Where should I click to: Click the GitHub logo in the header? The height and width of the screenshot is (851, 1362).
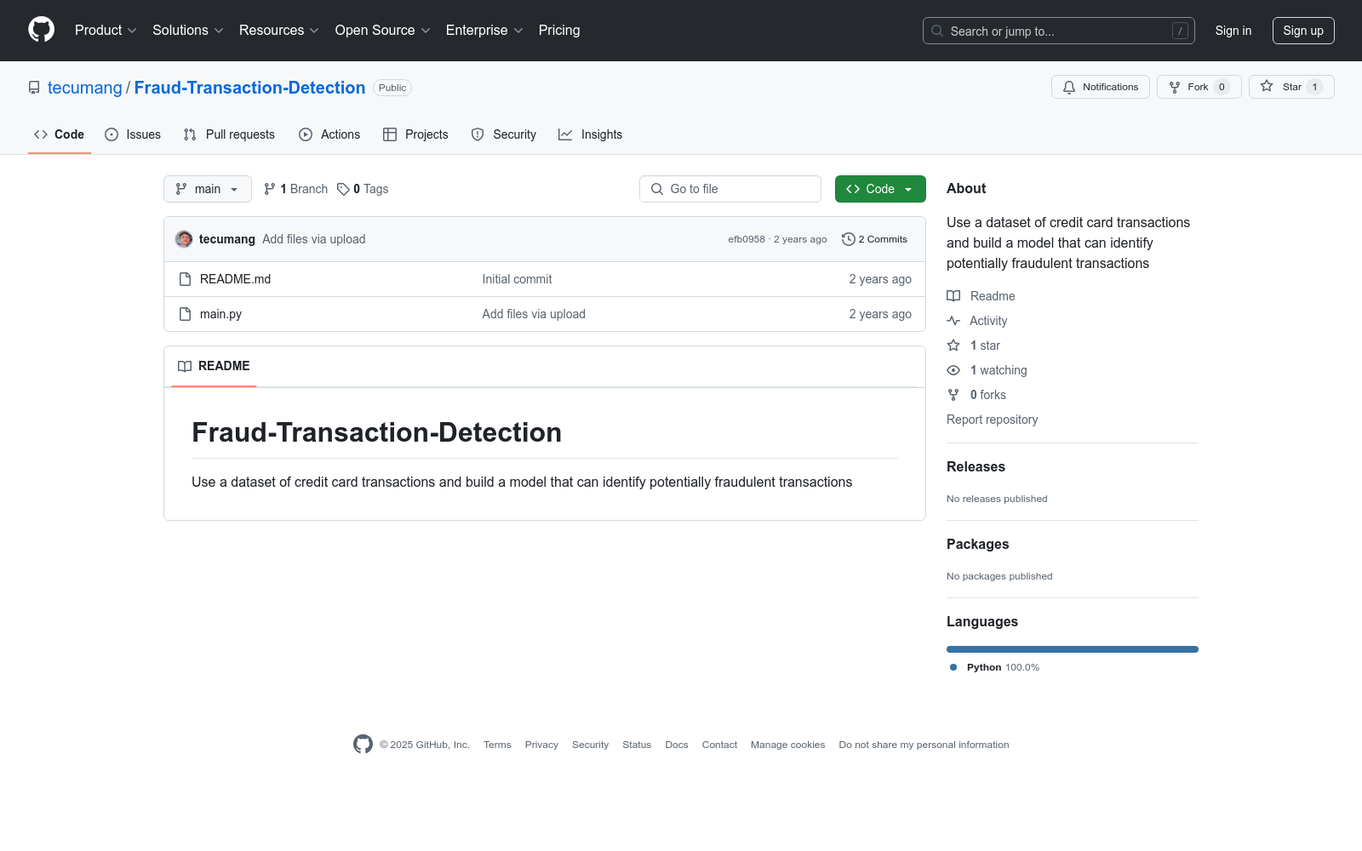(41, 30)
